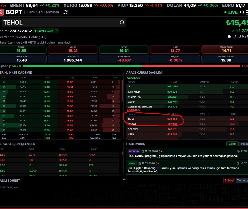This screenshot has width=248, height=209.
Task: Open the Sohbet tab
Action: 229,180
